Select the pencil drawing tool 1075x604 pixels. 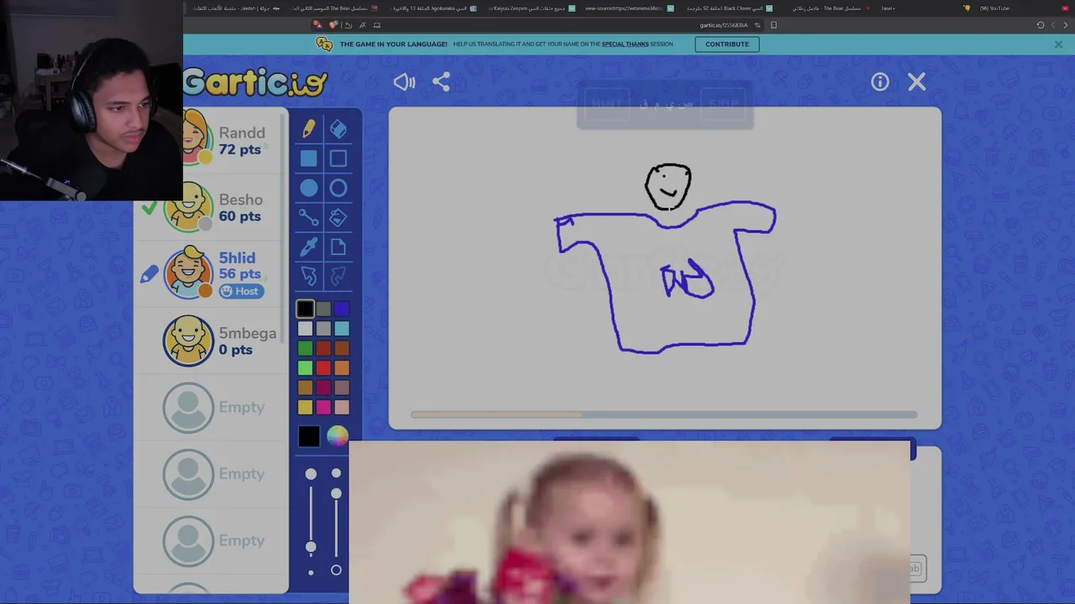pos(308,129)
